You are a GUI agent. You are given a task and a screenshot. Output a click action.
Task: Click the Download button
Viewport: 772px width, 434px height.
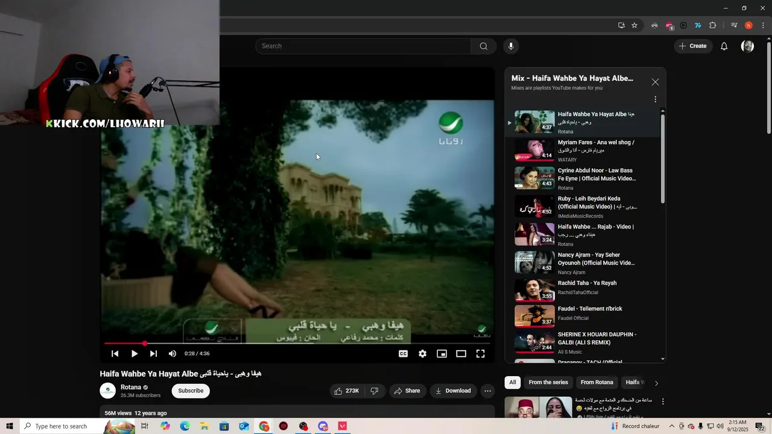[x=453, y=391]
